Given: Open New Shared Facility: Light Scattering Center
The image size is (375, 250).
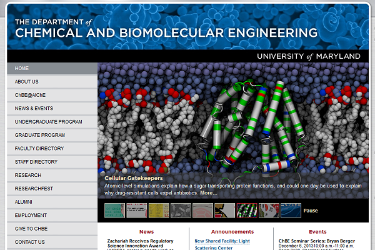Looking at the screenshot, I should 222,244.
